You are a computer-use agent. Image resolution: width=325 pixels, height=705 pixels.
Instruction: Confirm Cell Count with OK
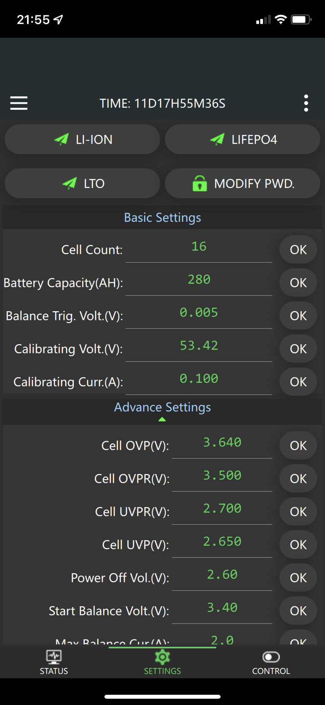[x=298, y=249]
